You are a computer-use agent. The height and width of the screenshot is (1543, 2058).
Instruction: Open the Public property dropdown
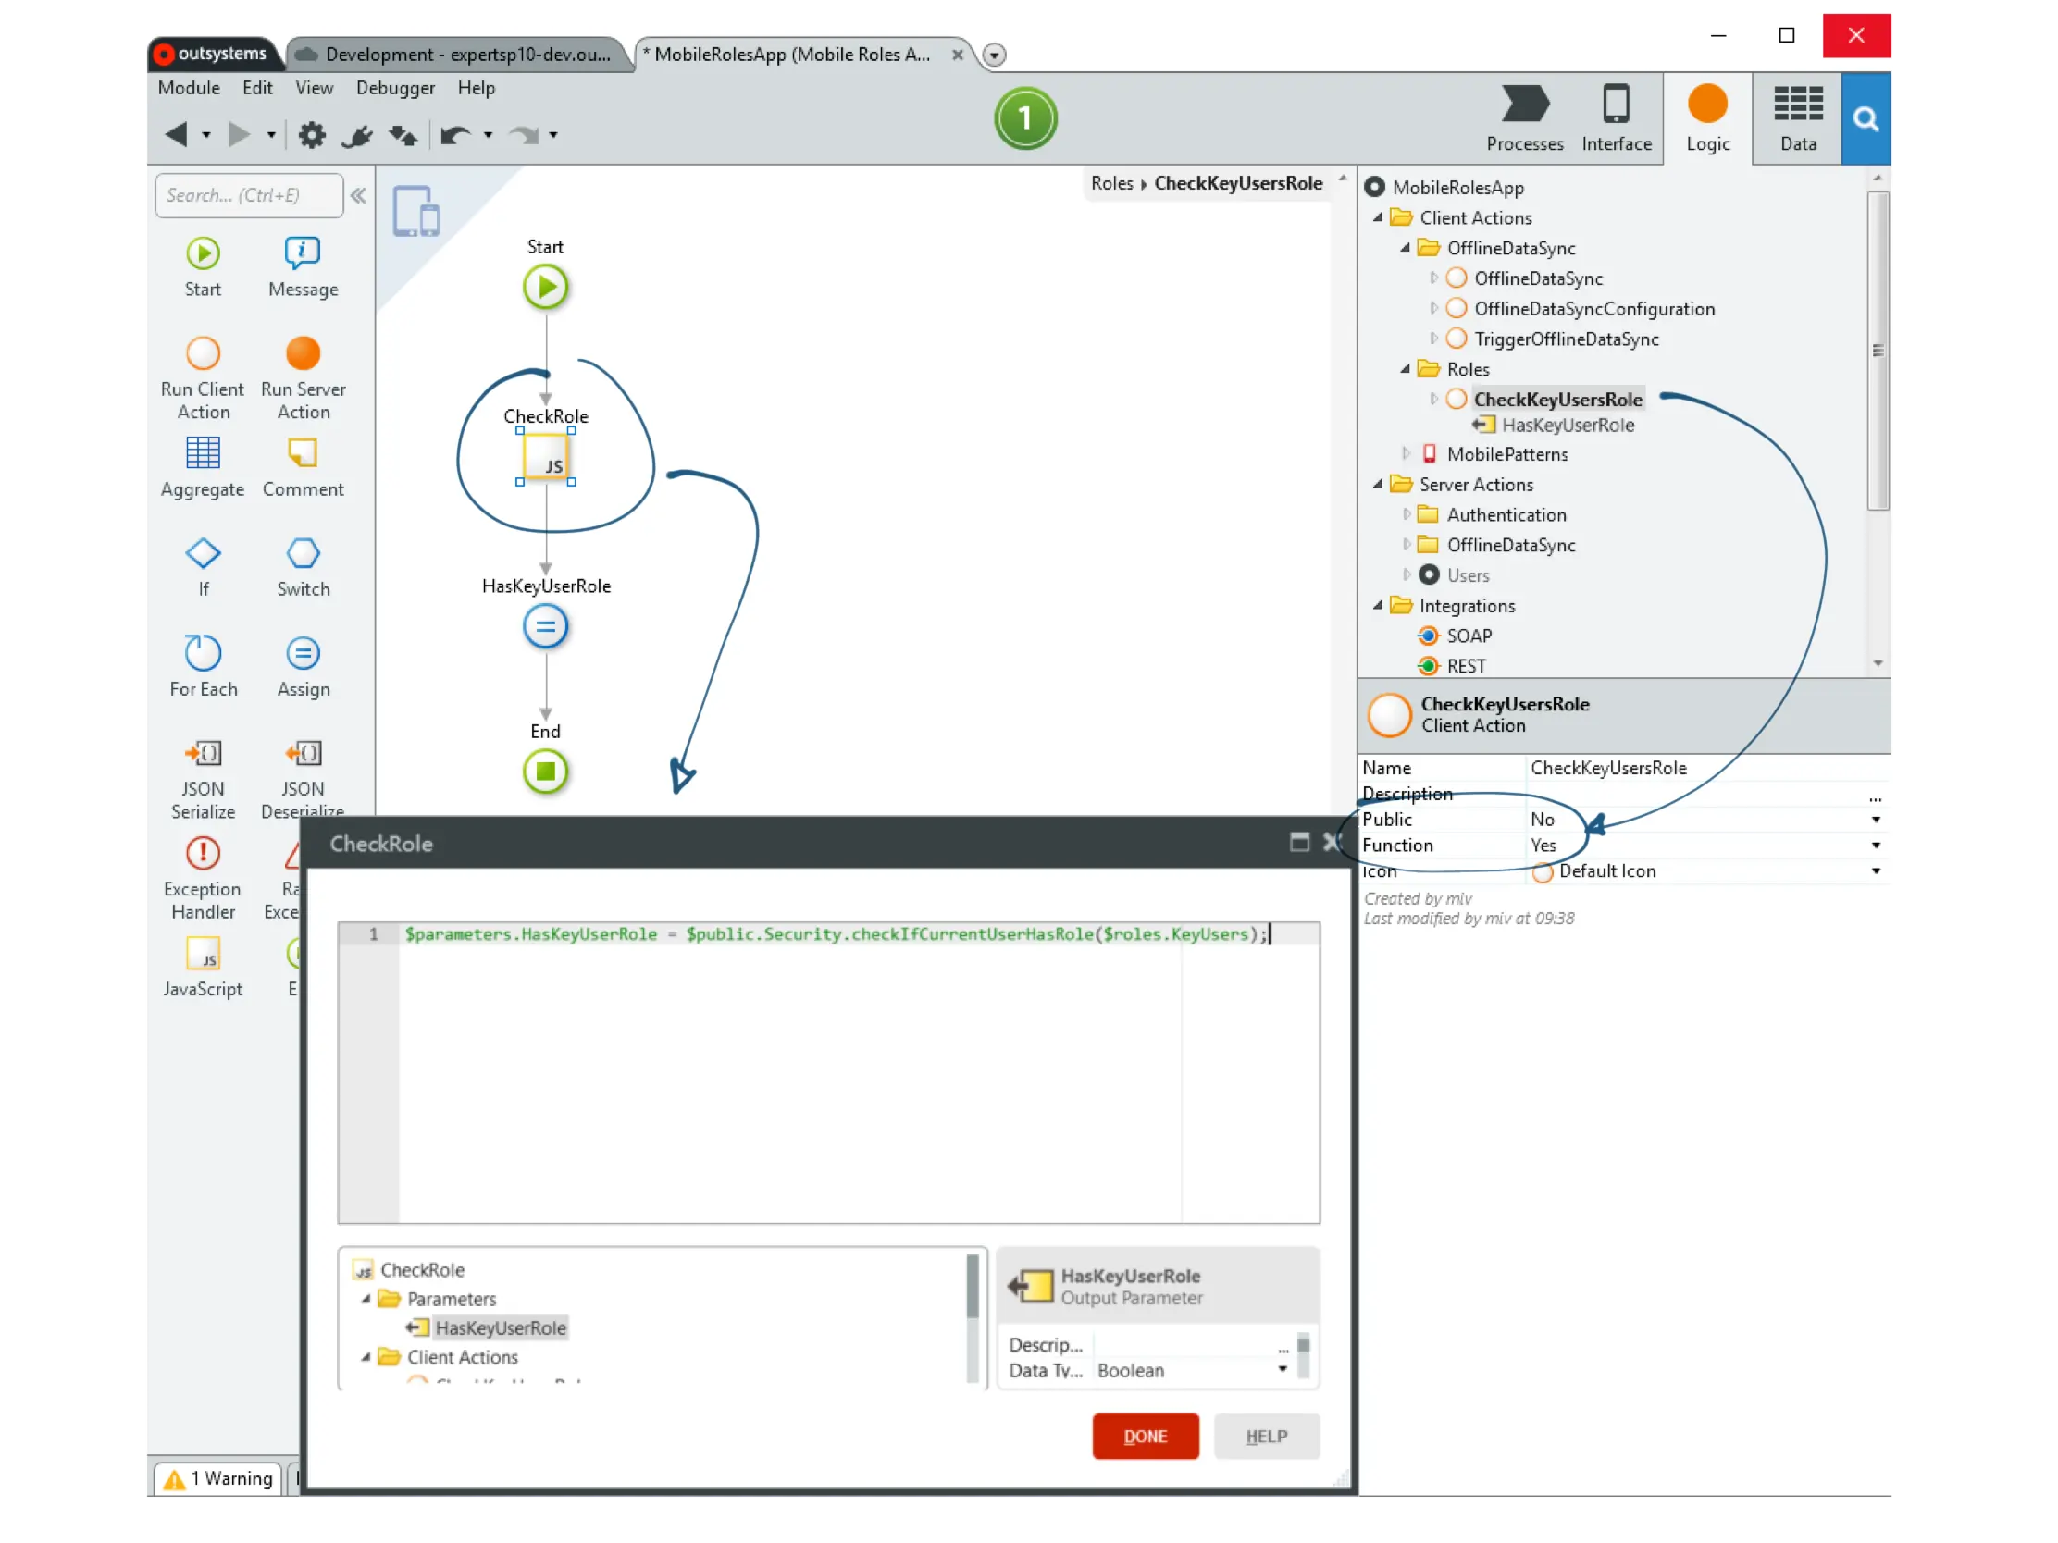(x=1876, y=820)
